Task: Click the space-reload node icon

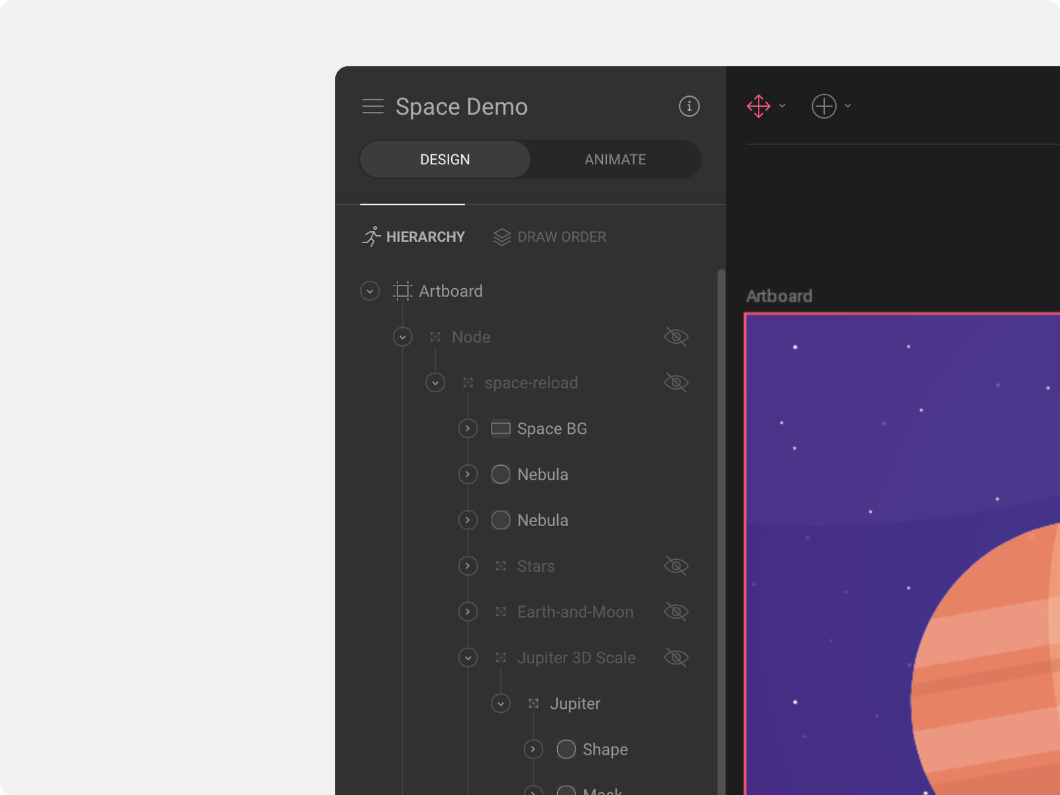Action: pos(468,383)
